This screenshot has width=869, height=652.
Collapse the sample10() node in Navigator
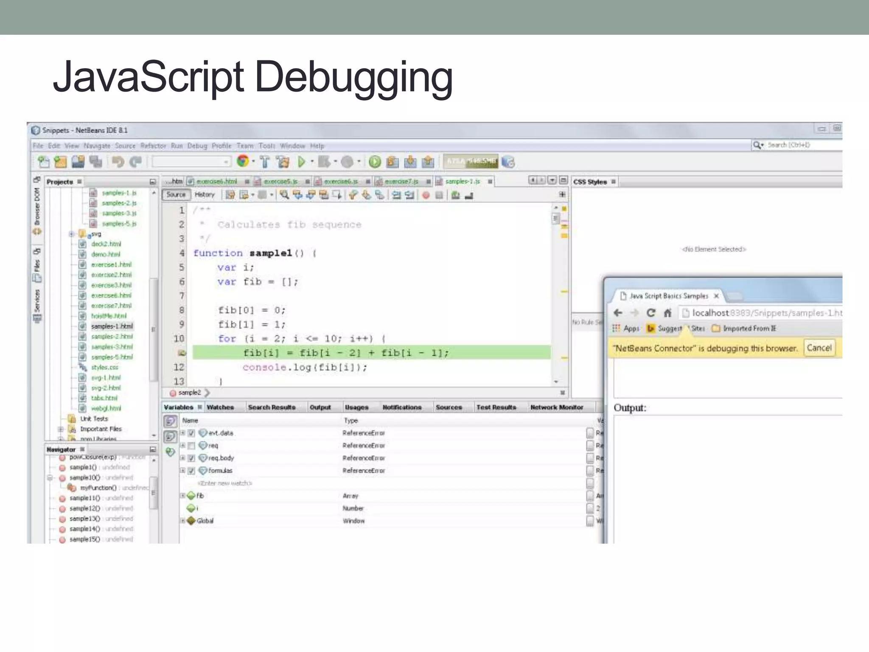50,478
